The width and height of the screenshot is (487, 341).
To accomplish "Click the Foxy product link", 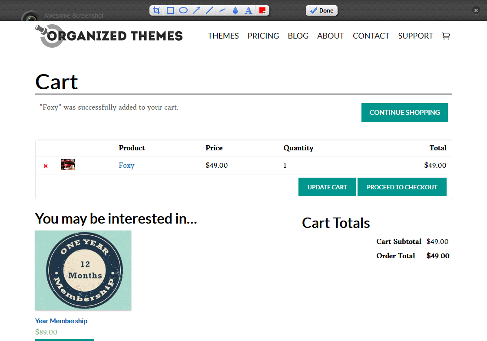I will (126, 166).
